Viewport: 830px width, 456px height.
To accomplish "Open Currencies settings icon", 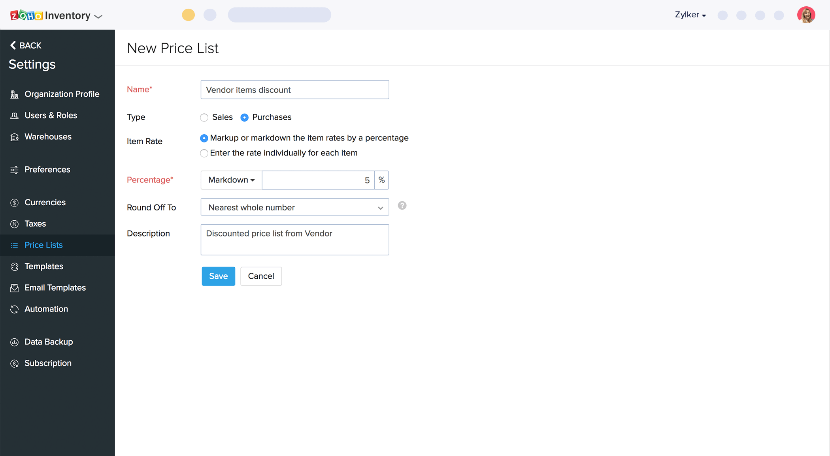I will point(14,202).
